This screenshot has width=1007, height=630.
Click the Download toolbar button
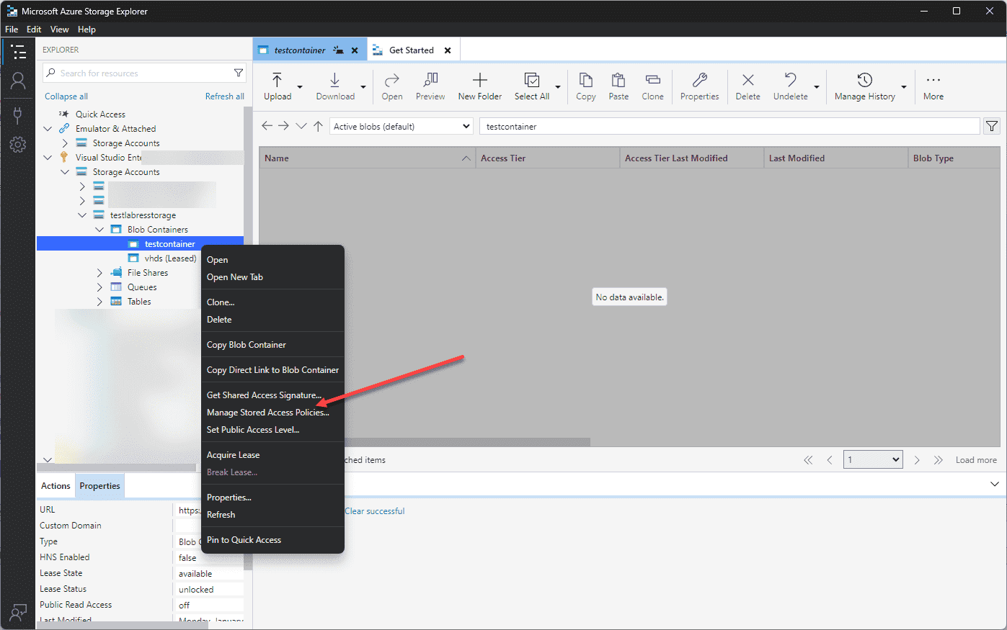point(335,86)
